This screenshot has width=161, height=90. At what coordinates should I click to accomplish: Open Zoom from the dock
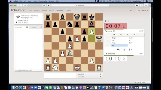(x=35, y=87)
